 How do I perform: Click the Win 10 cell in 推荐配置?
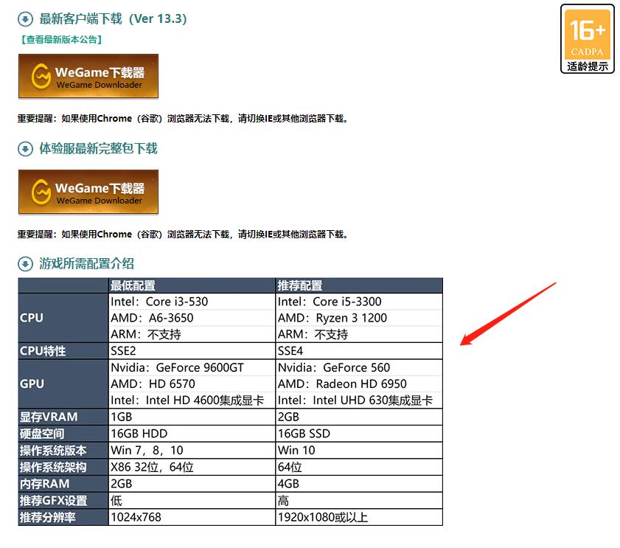(x=359, y=450)
